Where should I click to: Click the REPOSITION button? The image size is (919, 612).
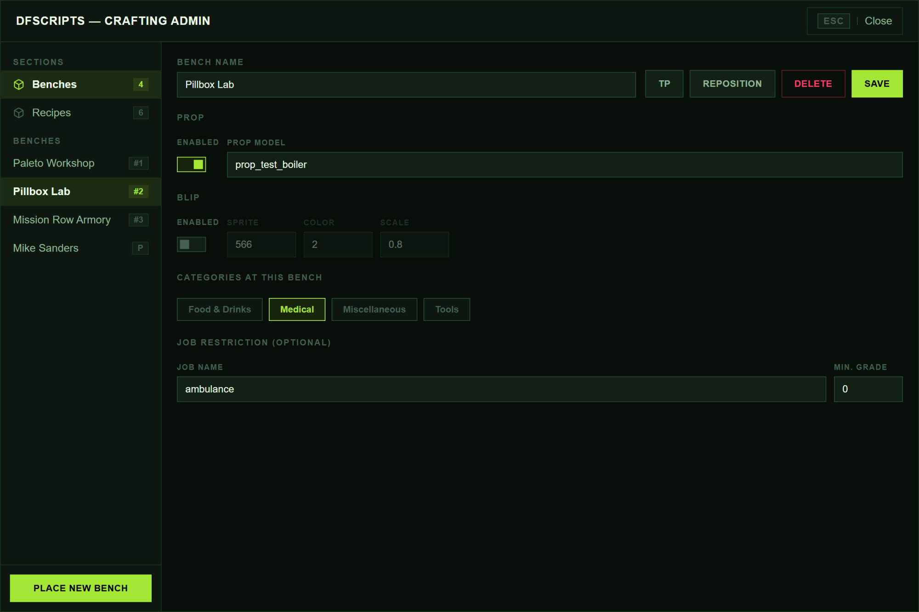732,84
